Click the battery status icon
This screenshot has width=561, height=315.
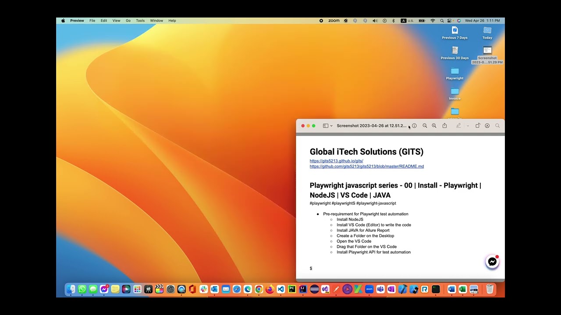point(422,21)
